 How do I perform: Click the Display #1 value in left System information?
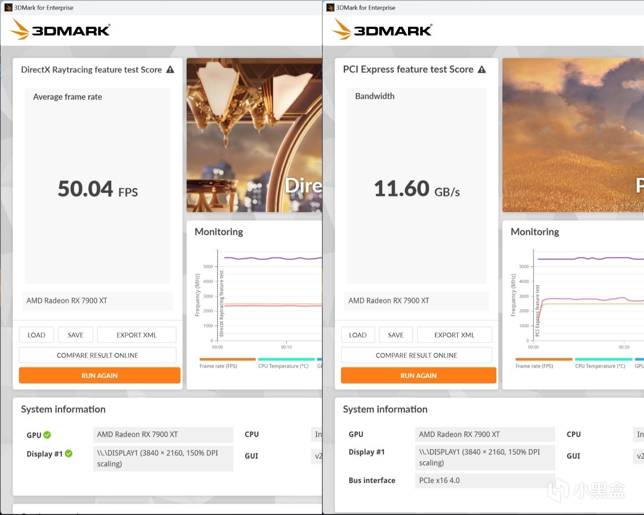[163, 458]
